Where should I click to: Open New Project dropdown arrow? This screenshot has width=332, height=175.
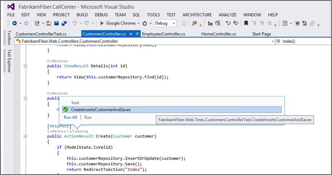click(43, 24)
